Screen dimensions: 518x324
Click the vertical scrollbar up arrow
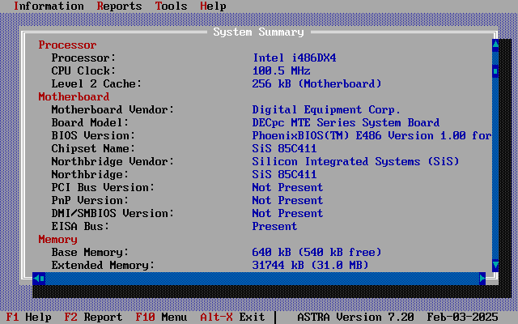(x=495, y=45)
